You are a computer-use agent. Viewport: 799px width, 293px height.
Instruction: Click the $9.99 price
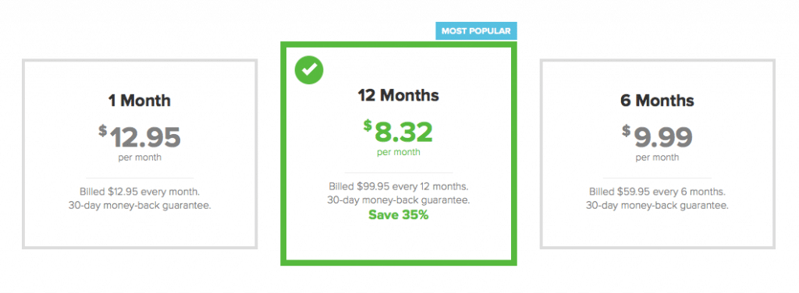(657, 136)
